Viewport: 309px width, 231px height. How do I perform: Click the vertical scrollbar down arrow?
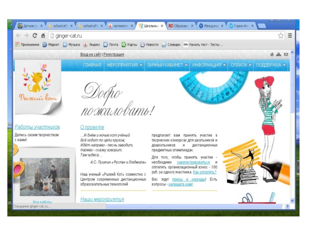click(x=292, y=201)
